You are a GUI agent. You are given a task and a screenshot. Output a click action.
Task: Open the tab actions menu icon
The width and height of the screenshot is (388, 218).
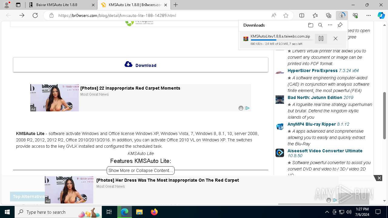(x=18, y=5)
